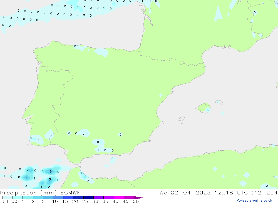Pick the 0.5–1 mm legend swatch
This screenshot has height=203, width=278.
pyautogui.click(x=18, y=197)
